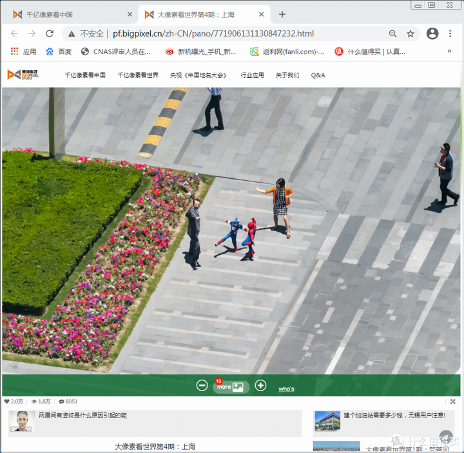This screenshot has width=464, height=453.
Task: Open the 行业应用 menu item
Action: pos(252,75)
